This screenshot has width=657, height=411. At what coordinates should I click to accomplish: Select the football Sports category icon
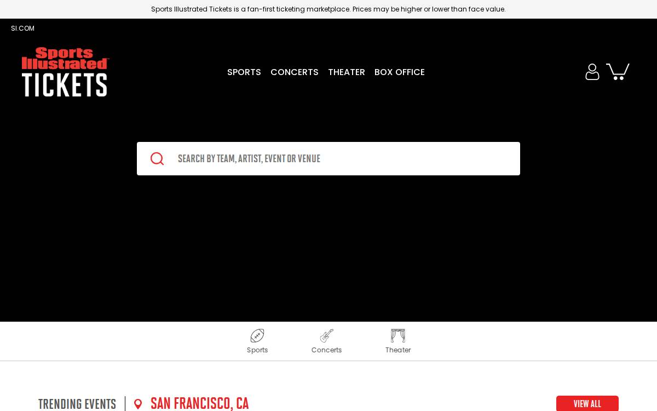click(257, 336)
